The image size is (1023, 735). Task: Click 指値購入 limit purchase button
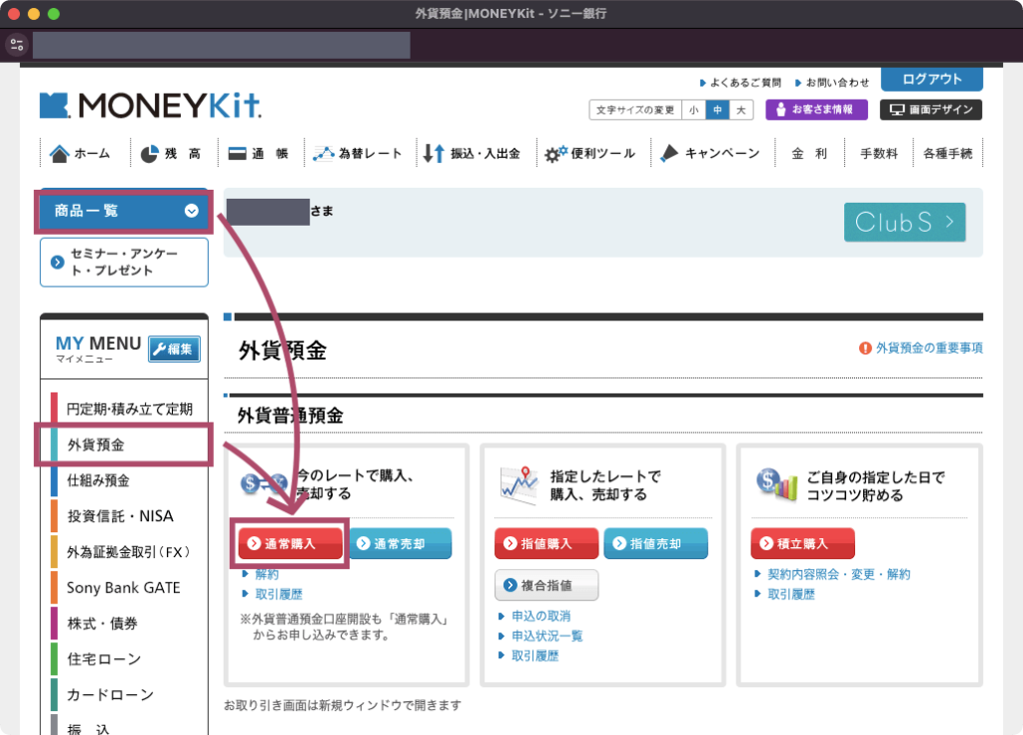[x=546, y=544]
